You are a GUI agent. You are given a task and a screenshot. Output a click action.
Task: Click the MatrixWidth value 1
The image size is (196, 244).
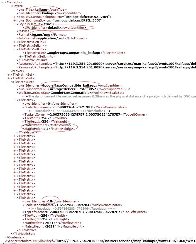(46, 125)
